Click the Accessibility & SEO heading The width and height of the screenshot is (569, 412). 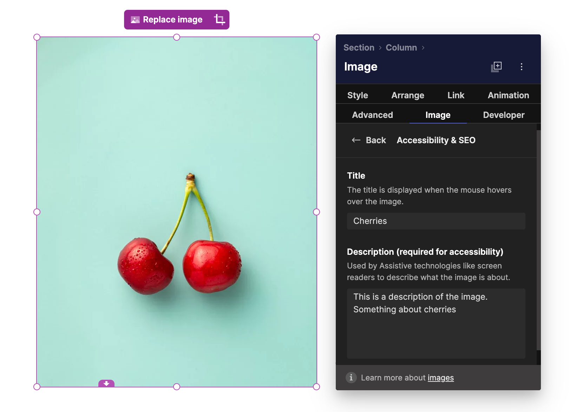click(436, 140)
